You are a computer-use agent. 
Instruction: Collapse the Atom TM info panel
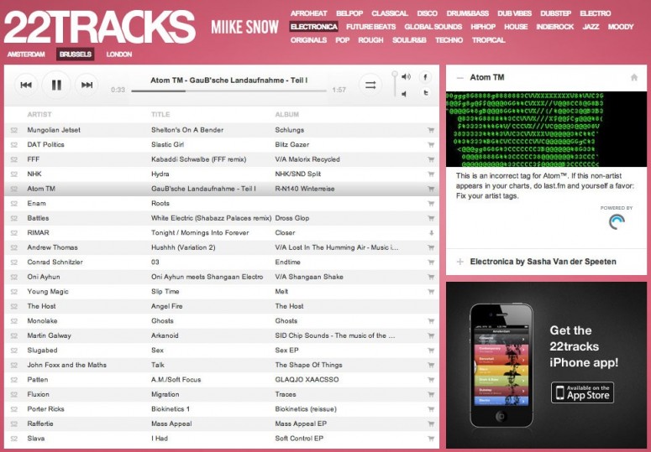coord(460,77)
